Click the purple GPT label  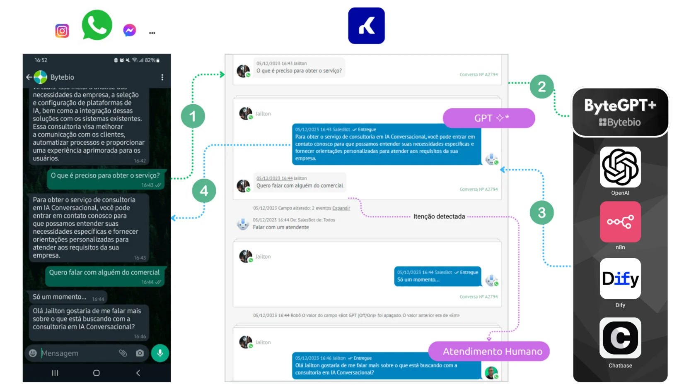pos(489,118)
